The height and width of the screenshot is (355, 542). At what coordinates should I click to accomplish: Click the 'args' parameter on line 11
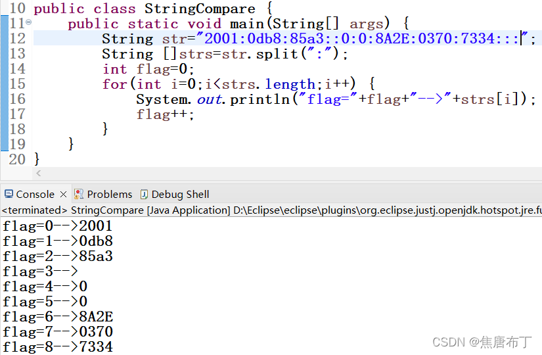point(367,24)
